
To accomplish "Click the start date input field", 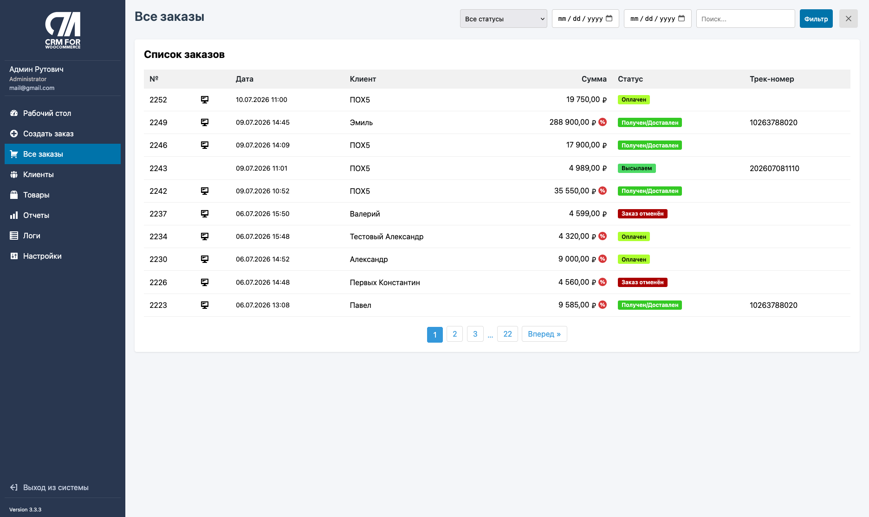I will click(585, 19).
